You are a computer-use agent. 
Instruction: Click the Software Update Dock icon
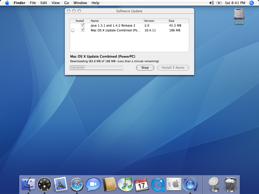point(190,184)
